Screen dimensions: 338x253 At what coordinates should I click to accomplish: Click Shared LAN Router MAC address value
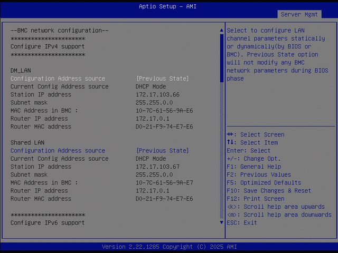tap(164, 199)
